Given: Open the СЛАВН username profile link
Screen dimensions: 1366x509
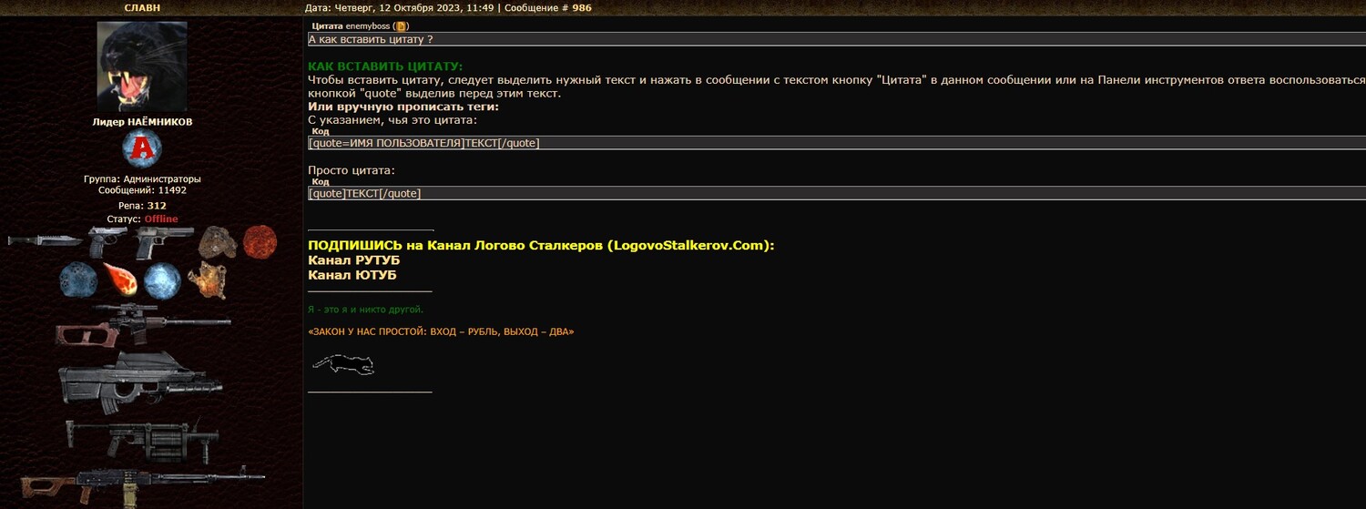Looking at the screenshot, I should [x=141, y=7].
